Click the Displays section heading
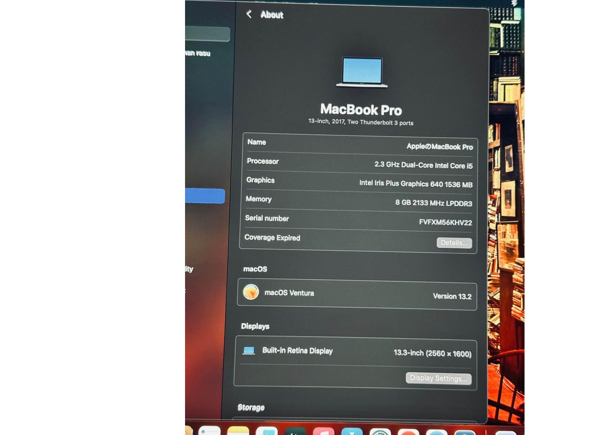 [255, 327]
